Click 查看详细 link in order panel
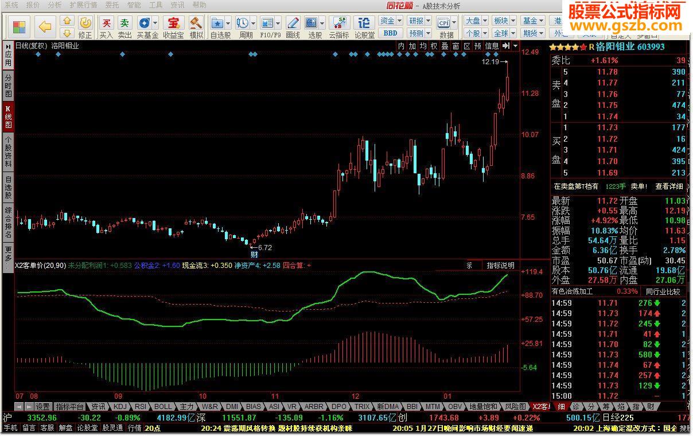This screenshot has height=436, width=693. (669, 186)
